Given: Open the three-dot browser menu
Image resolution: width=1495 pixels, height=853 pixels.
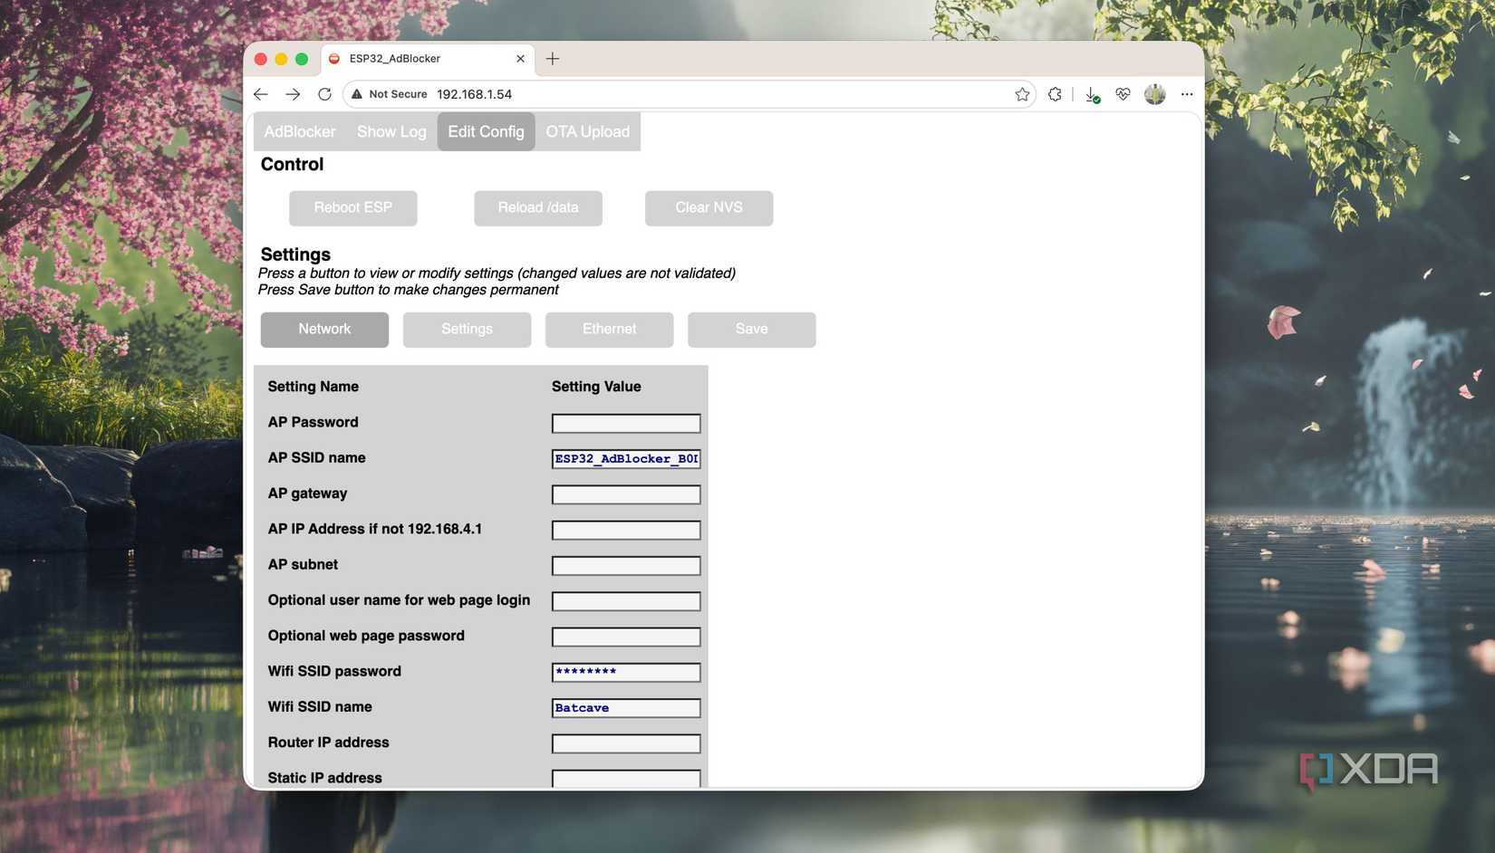Looking at the screenshot, I should (1187, 94).
